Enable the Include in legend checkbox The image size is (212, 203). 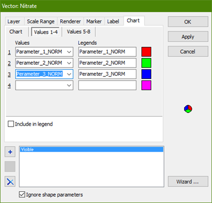pos(11,124)
